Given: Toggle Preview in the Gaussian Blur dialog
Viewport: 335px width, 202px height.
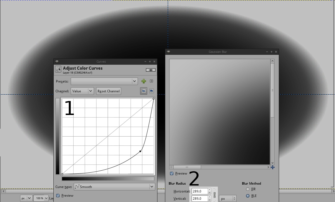Looking at the screenshot, I should pyautogui.click(x=171, y=173).
